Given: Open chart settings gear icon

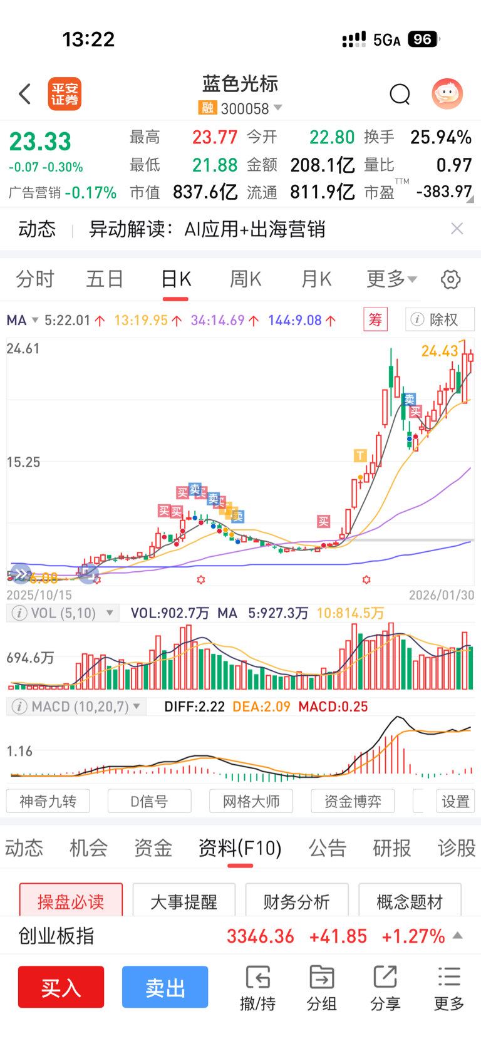Looking at the screenshot, I should [450, 279].
